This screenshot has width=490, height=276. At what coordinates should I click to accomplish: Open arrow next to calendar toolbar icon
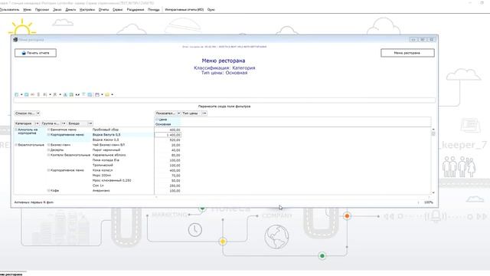[102, 94]
